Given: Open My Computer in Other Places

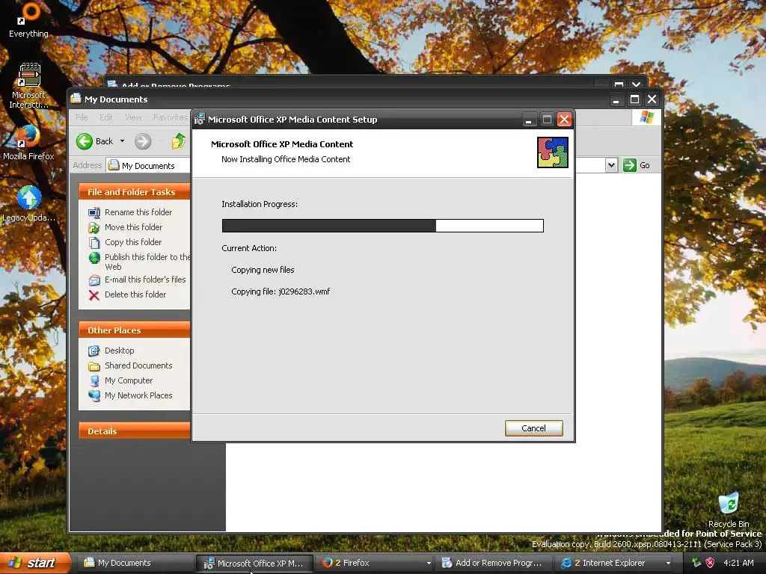Looking at the screenshot, I should point(129,380).
